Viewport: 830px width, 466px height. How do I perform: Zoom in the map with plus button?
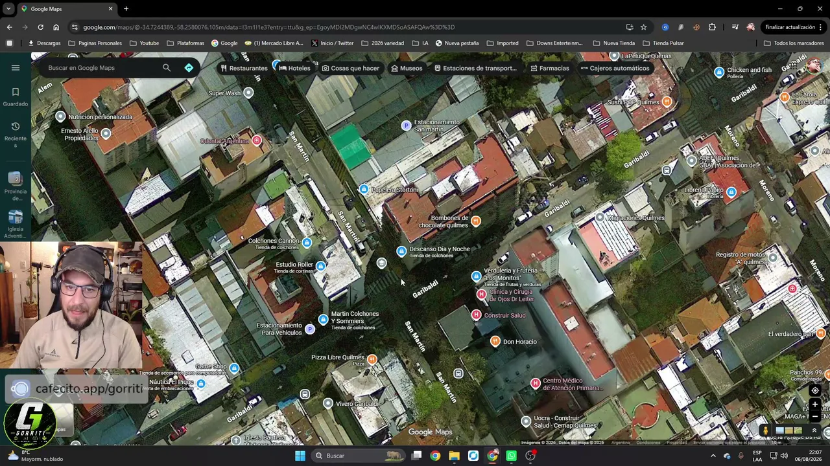pos(815,405)
